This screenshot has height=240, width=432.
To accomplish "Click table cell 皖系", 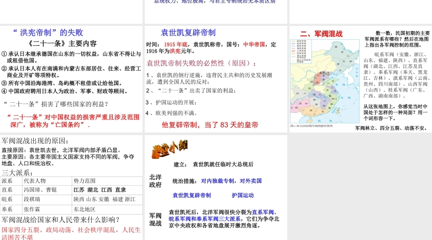I will (x=11, y=199).
